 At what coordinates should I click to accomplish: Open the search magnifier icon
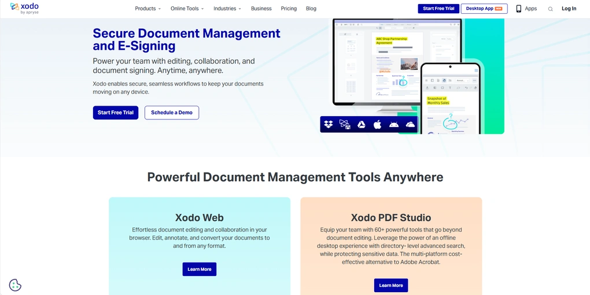click(550, 9)
